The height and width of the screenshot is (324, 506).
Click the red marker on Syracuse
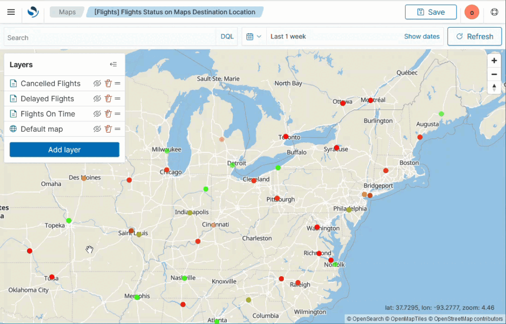coord(337,147)
